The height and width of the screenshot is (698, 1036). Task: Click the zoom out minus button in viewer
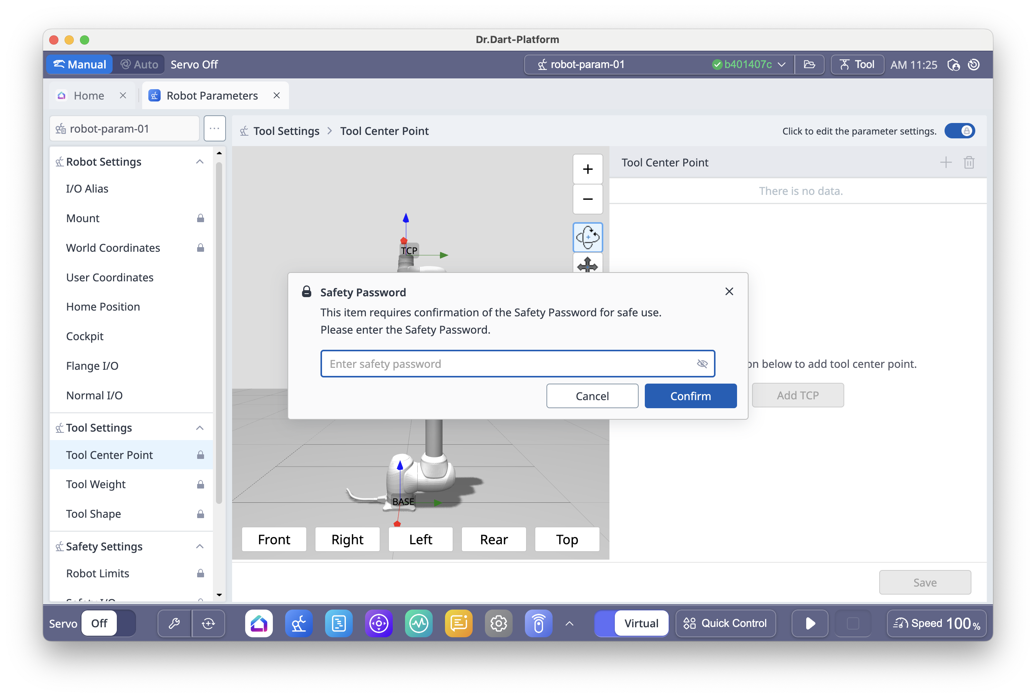pos(588,199)
